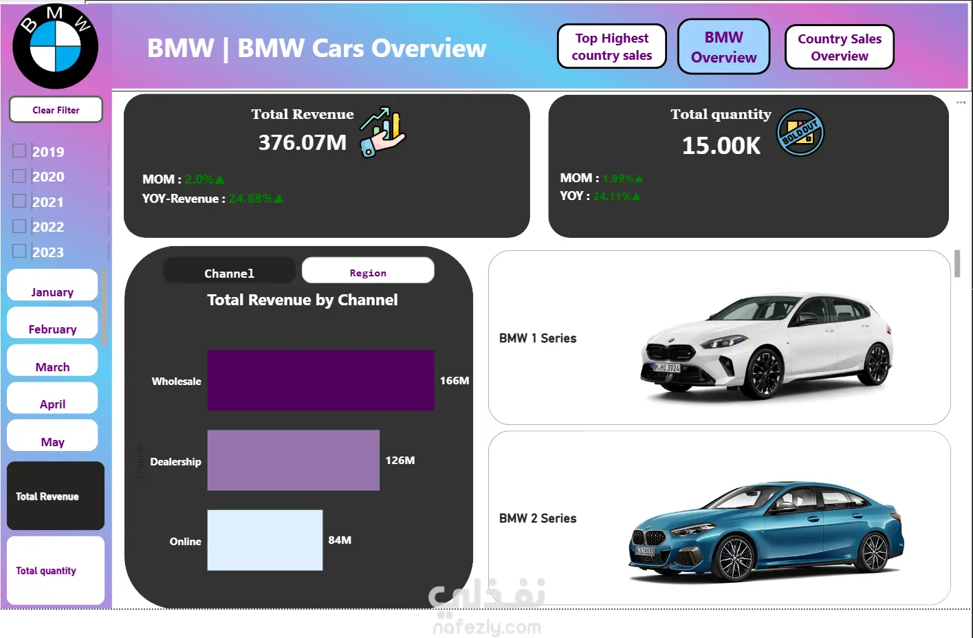Click the Sold Out badge icon
973x638 pixels.
(x=800, y=133)
